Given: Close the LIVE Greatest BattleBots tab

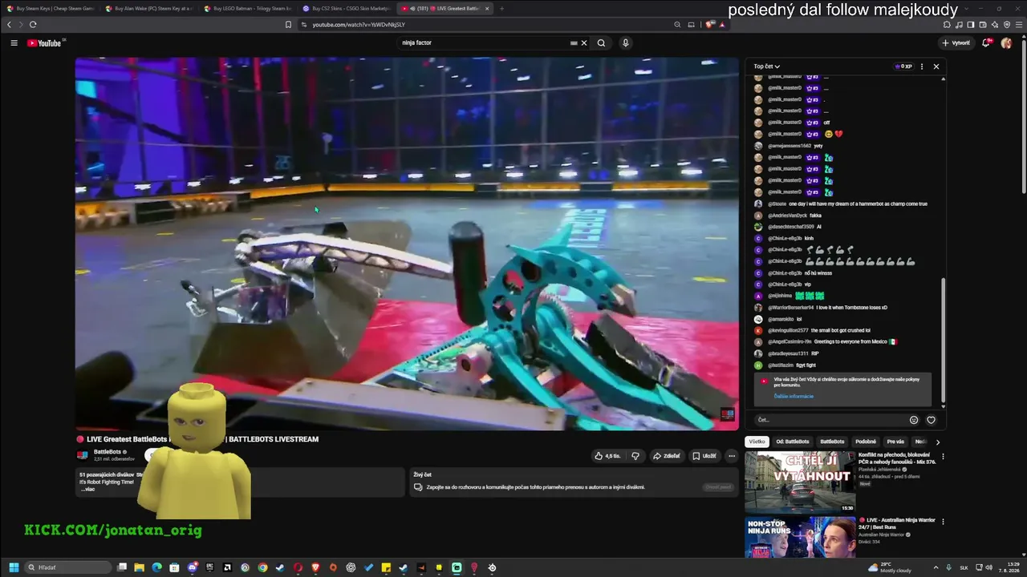Looking at the screenshot, I should 486,9.
